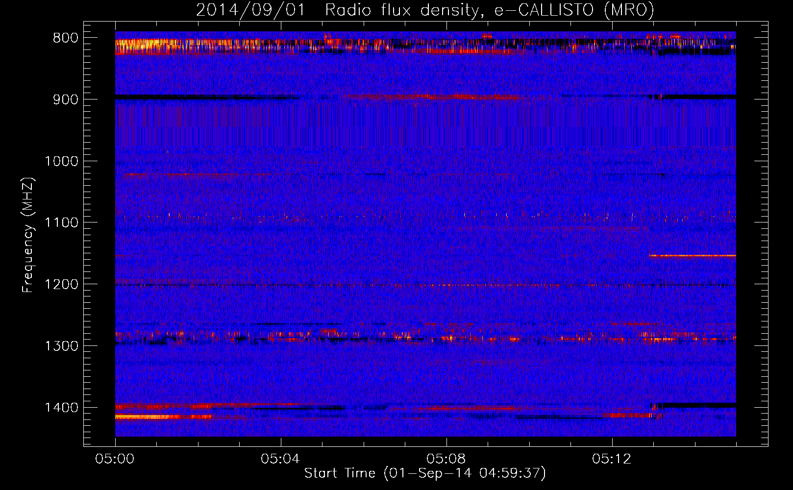This screenshot has height=490, width=793.
Task: Select the 1000 frequency axis label
Action: point(61,161)
